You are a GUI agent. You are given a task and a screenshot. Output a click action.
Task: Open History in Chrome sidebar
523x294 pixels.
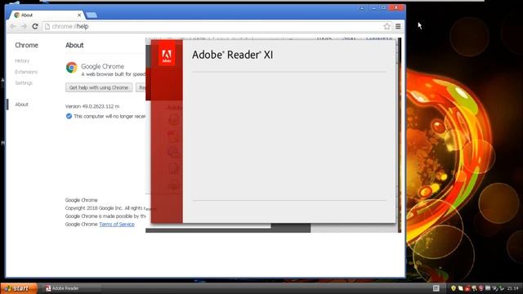point(22,60)
